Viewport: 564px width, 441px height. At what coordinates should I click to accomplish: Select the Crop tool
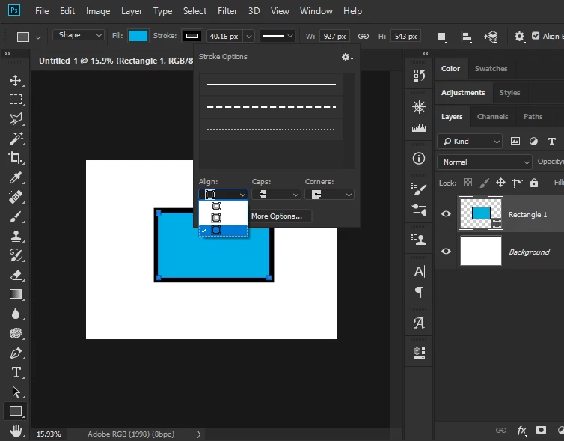click(x=16, y=158)
